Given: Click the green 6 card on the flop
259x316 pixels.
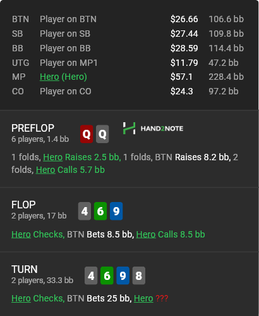Looking at the screenshot, I should click(x=100, y=211).
